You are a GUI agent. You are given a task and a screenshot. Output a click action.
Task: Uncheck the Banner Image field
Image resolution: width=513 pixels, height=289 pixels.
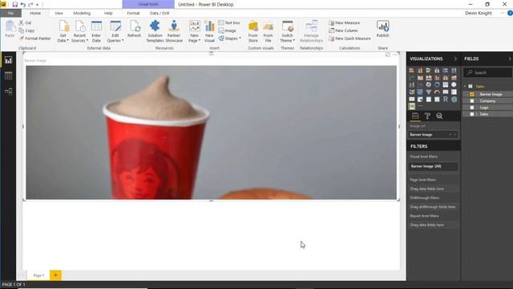[x=472, y=95]
